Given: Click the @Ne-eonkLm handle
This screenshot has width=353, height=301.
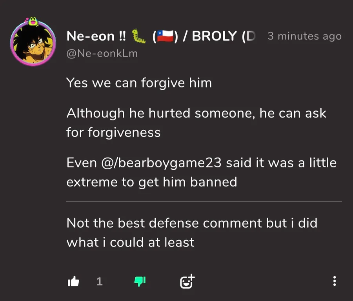Looking at the screenshot, I should (102, 54).
